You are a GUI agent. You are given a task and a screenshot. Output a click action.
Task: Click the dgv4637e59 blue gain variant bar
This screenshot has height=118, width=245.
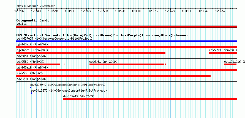(x=127, y=41)
